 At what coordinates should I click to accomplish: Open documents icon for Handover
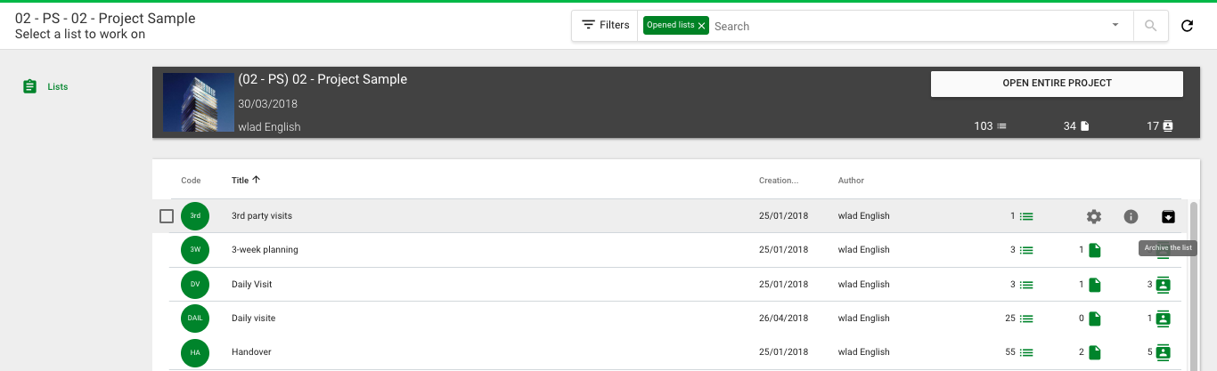pos(1094,352)
